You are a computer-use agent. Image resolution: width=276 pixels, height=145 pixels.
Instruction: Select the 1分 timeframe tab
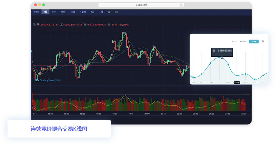pyautogui.click(x=45, y=12)
